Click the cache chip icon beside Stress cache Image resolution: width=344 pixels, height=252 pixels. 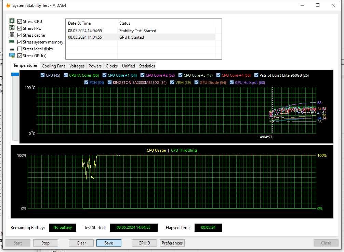coord(12,35)
